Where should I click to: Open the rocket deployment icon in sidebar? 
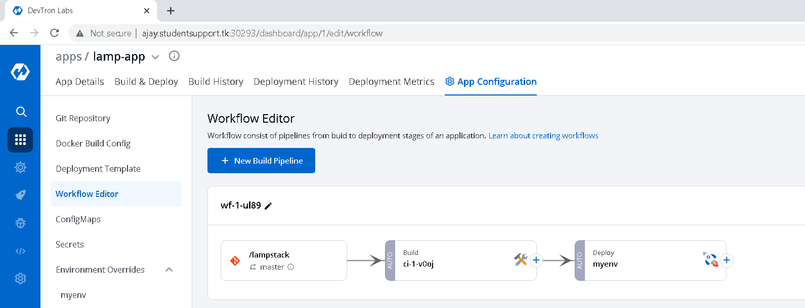pos(20,195)
